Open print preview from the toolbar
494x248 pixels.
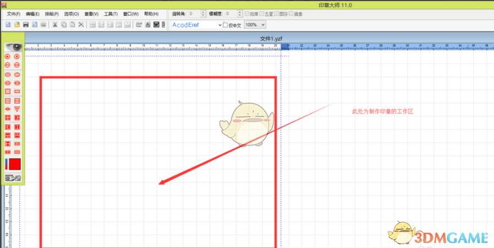pyautogui.click(x=35, y=25)
